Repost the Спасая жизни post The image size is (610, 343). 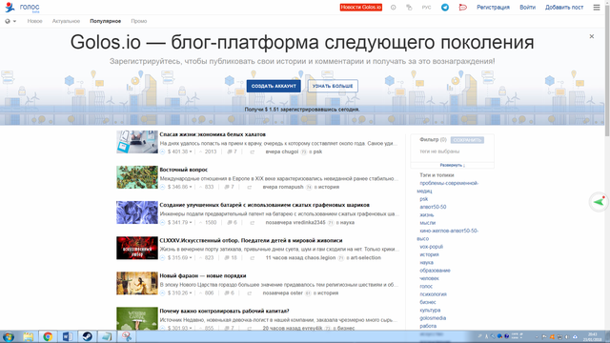(252, 152)
